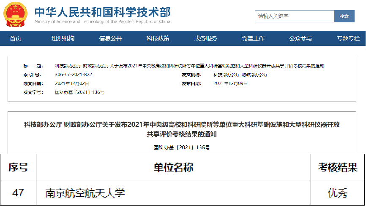Open the 政务服务 navigation item
This screenshot has height=206, width=366.
[x=205, y=38]
